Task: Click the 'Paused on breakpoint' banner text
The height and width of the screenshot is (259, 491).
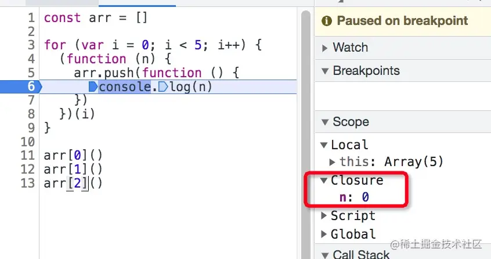Action: pyautogui.click(x=402, y=21)
